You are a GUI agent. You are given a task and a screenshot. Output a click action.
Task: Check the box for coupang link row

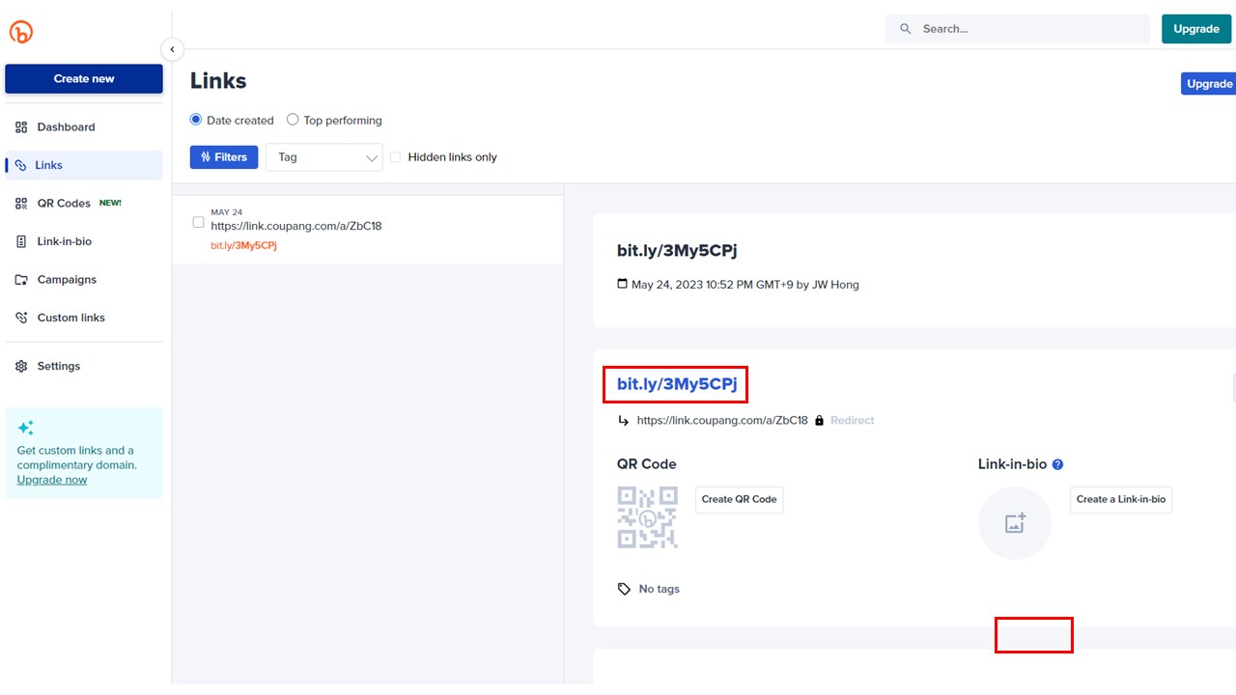[x=199, y=222]
